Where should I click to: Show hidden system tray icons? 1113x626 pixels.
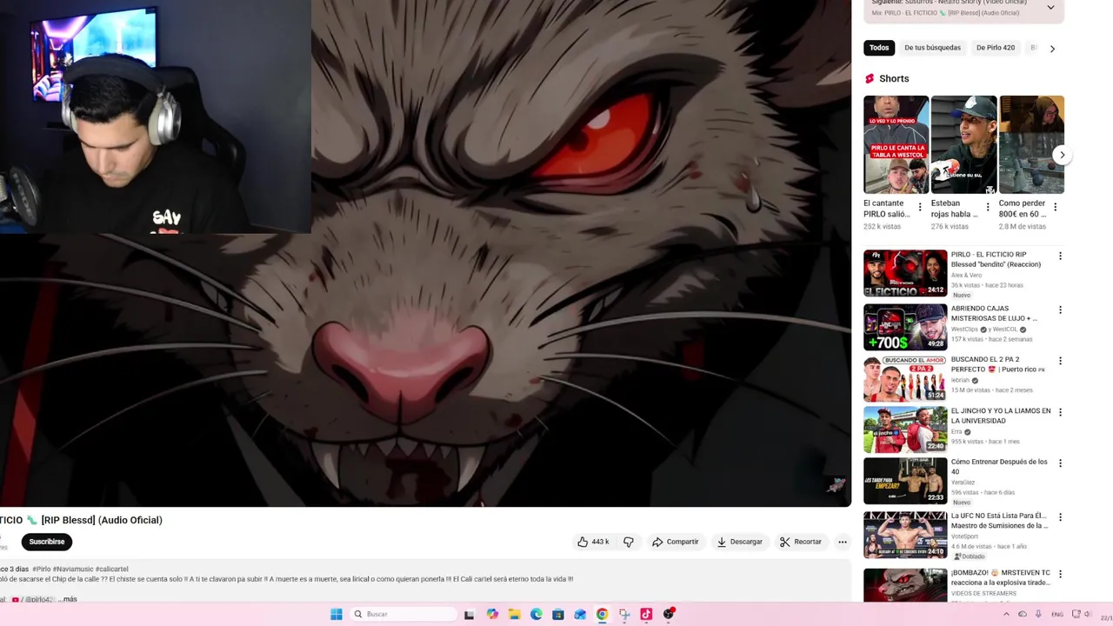(x=1007, y=614)
